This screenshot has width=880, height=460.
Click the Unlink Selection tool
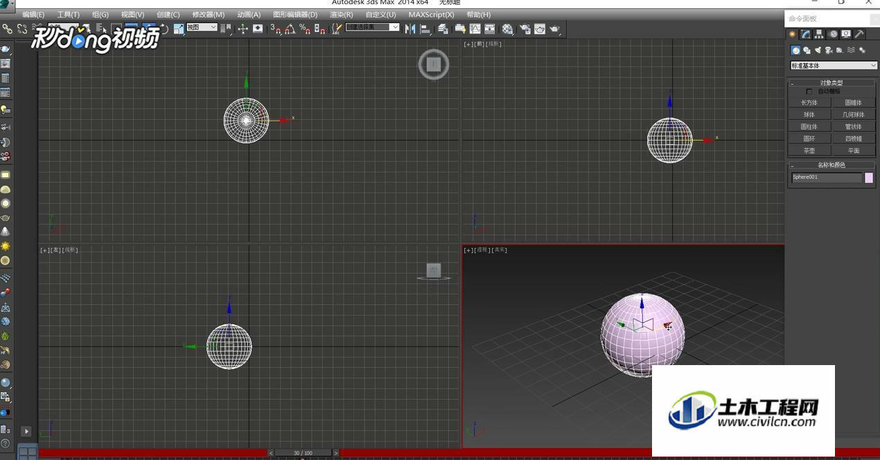point(22,28)
